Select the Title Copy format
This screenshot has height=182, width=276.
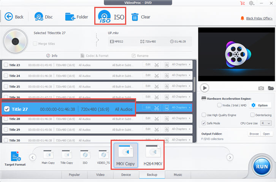pyautogui.click(x=67, y=157)
